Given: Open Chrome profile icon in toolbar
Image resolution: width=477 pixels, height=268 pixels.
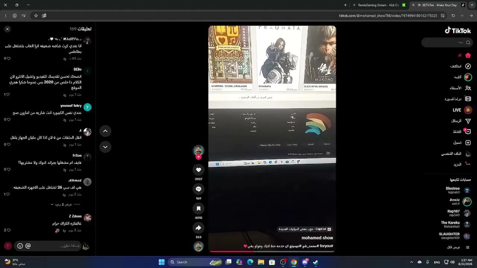Looking at the screenshot, I should coord(15,16).
